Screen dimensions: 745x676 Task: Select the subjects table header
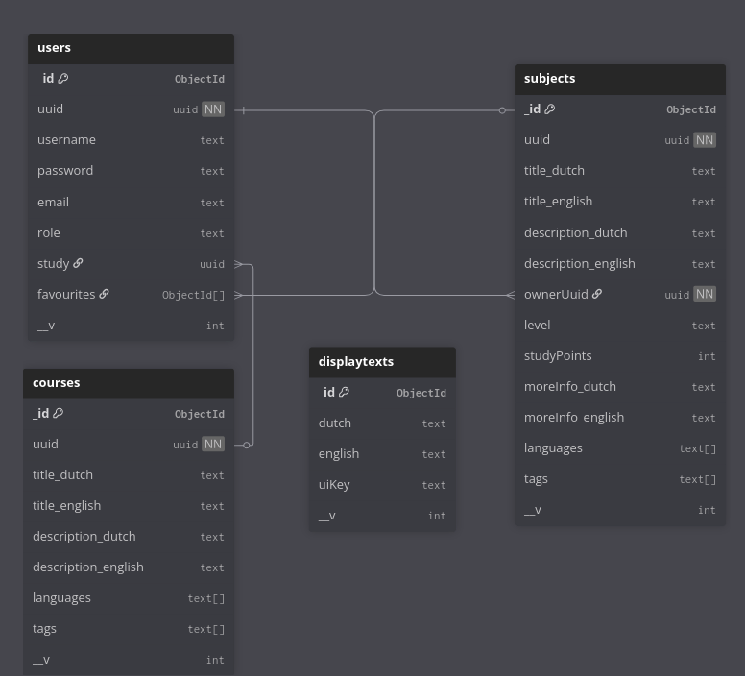pyautogui.click(x=619, y=79)
